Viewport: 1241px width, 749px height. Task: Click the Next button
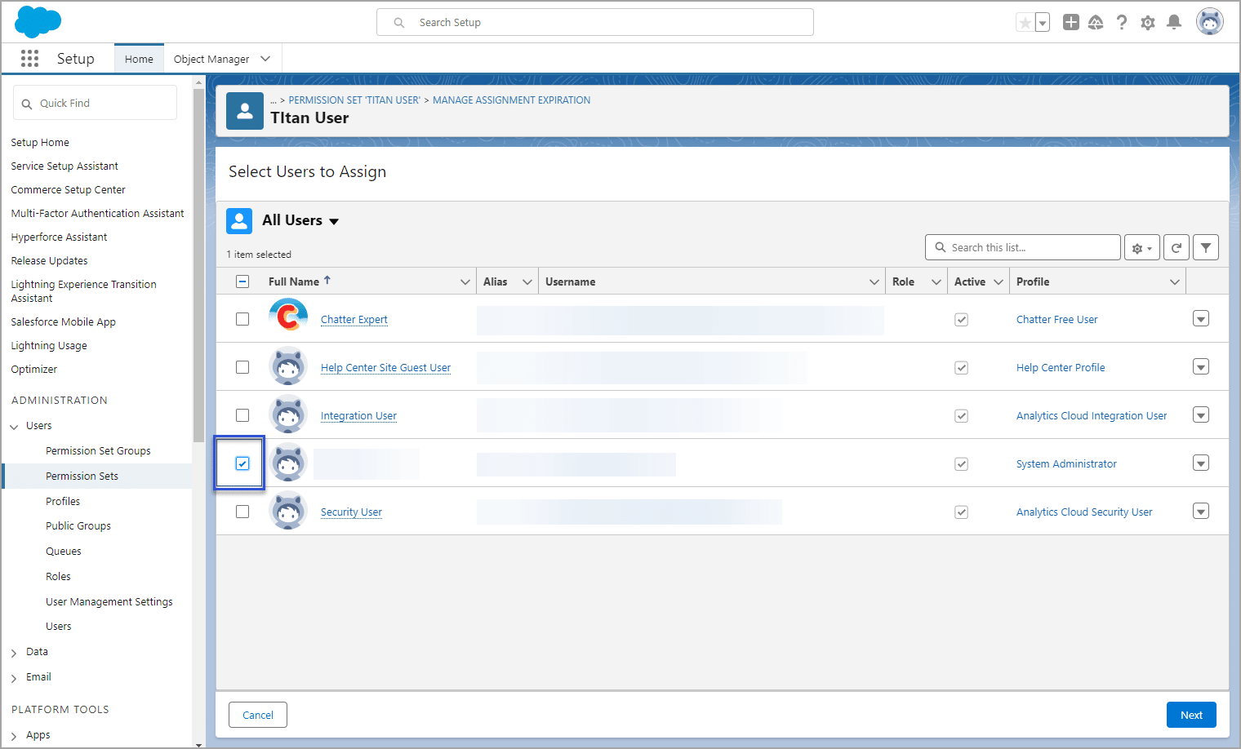coord(1191,714)
